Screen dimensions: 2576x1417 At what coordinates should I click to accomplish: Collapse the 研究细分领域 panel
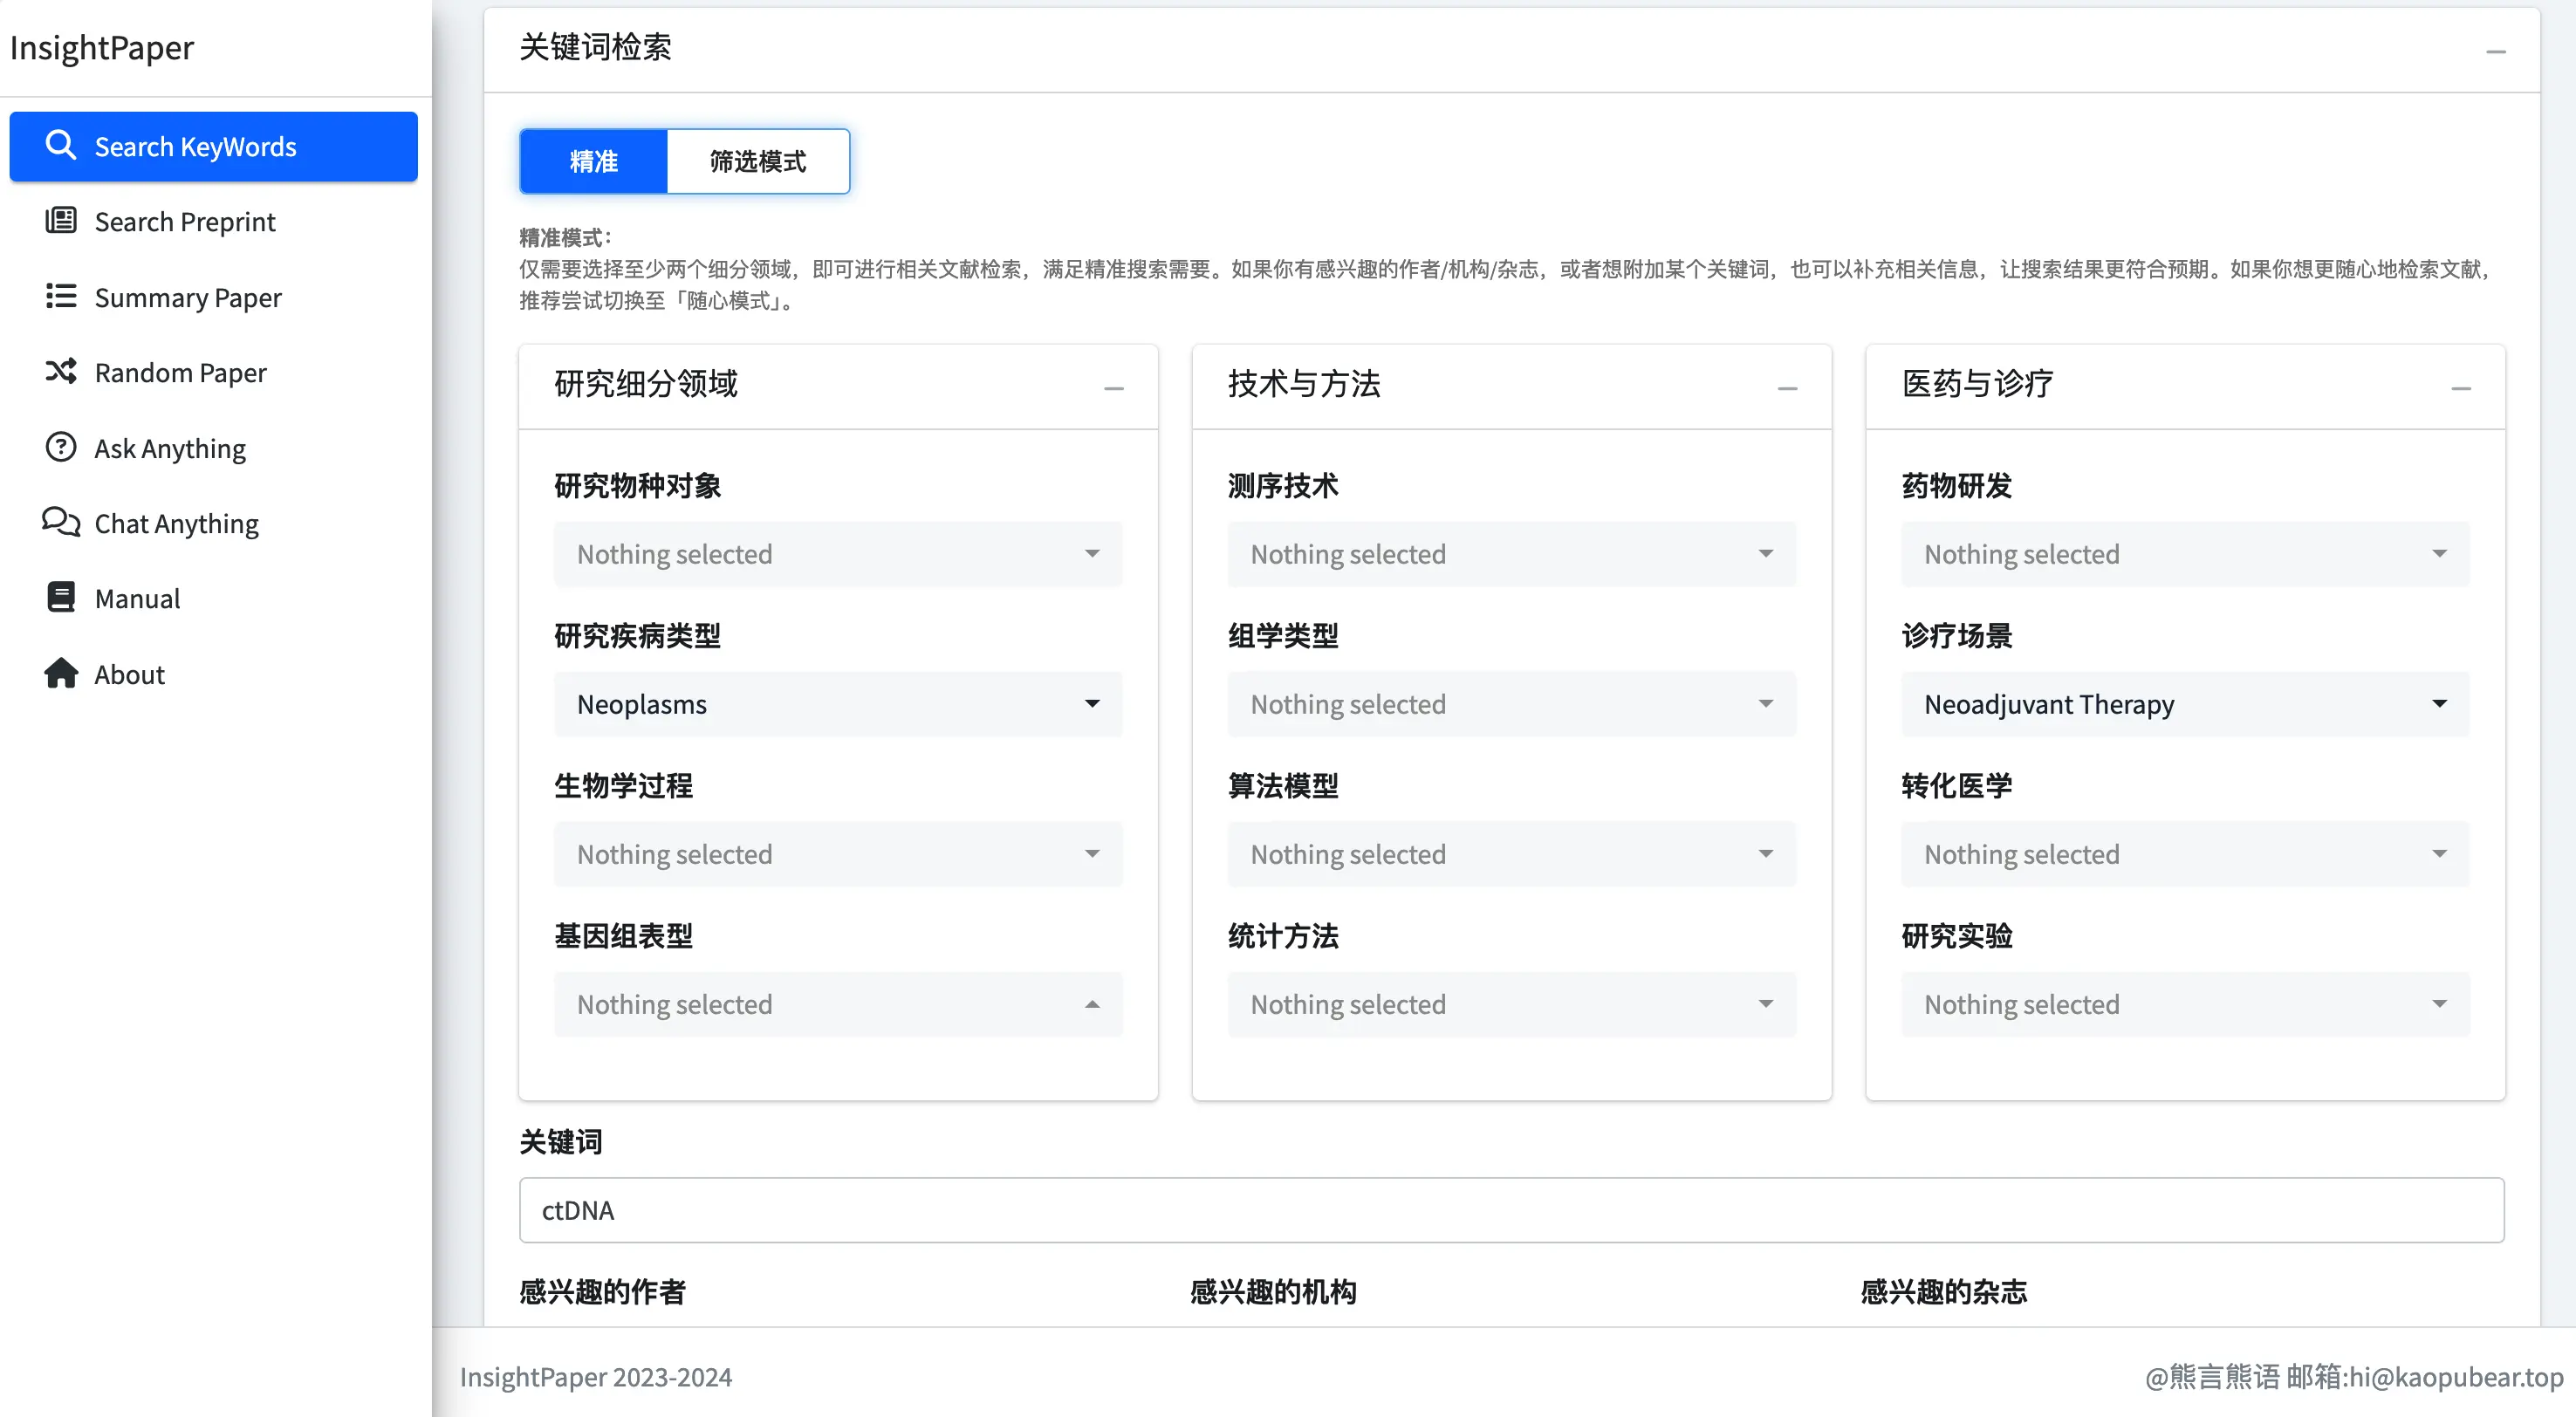[x=1114, y=388]
